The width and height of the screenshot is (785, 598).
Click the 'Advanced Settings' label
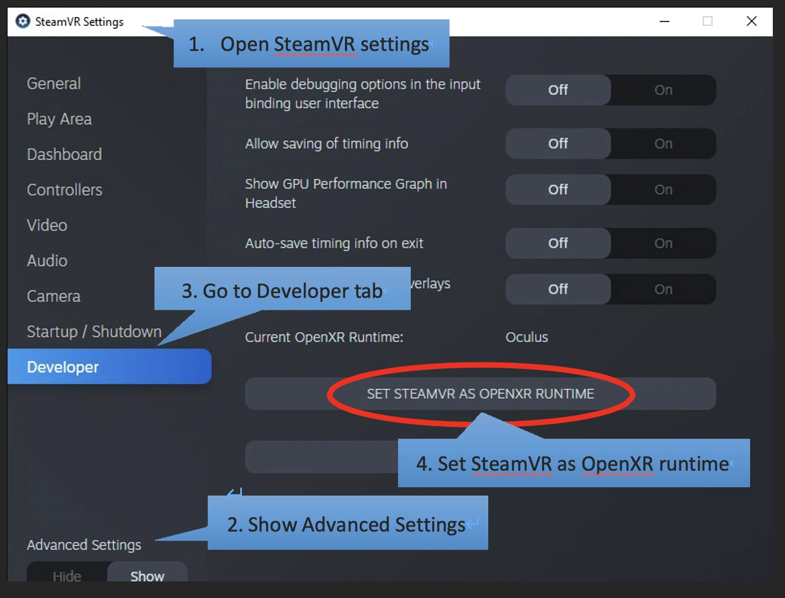click(84, 545)
